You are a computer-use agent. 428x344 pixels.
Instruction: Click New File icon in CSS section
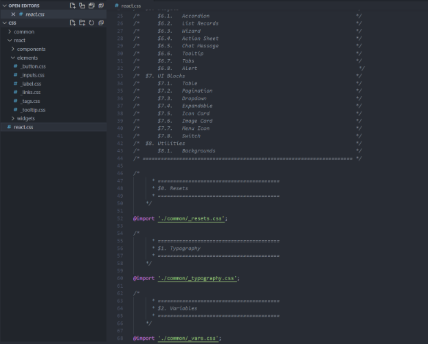point(73,23)
